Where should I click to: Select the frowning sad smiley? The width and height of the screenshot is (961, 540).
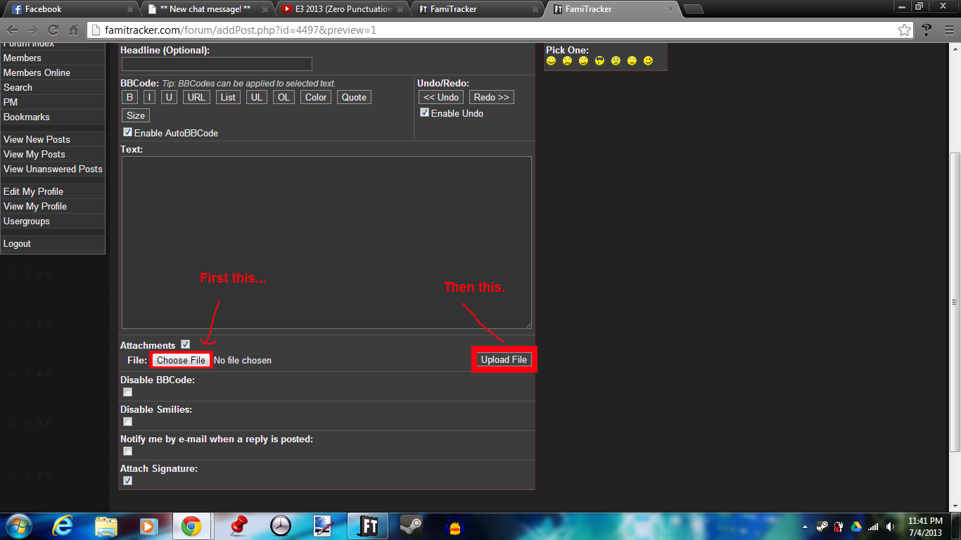tap(567, 61)
